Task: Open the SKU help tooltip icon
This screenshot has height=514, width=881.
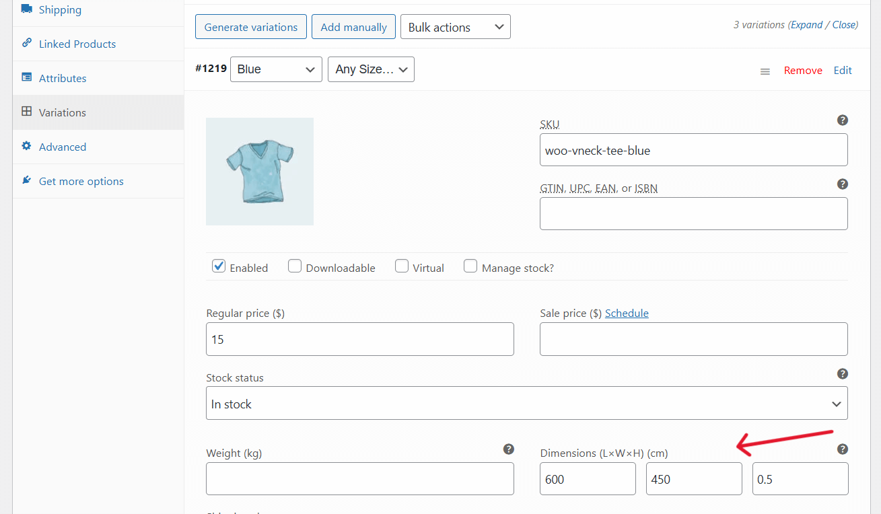Action: [843, 120]
